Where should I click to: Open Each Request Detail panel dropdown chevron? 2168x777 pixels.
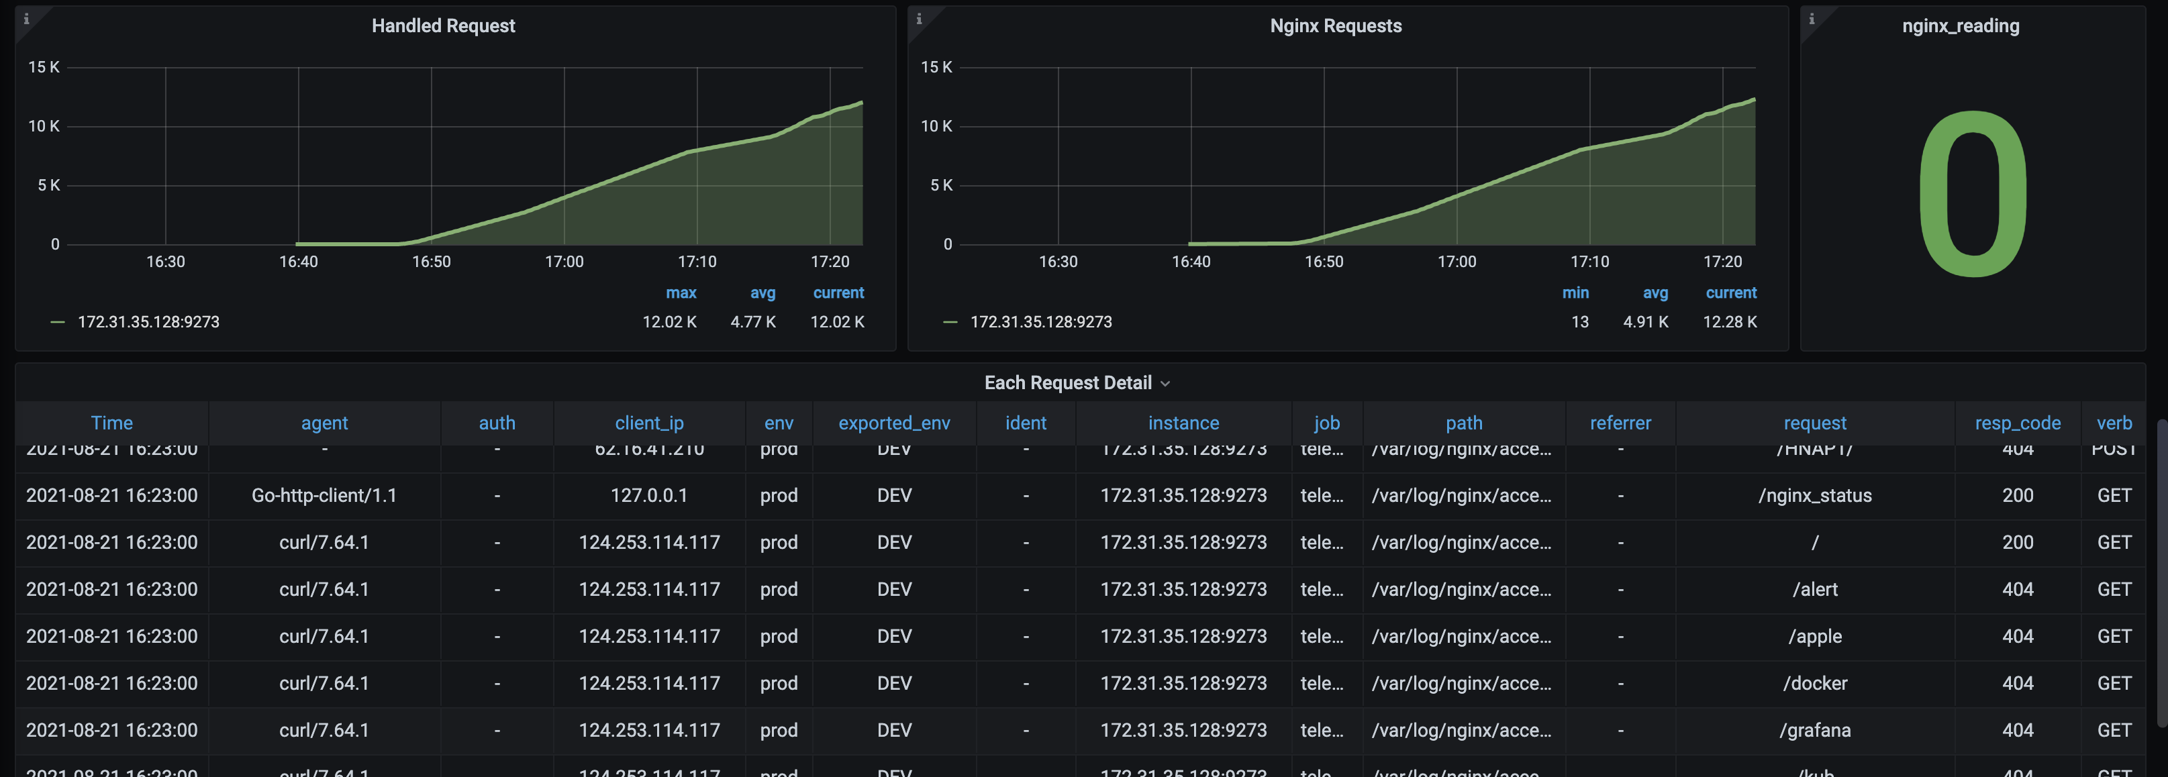click(x=1166, y=383)
